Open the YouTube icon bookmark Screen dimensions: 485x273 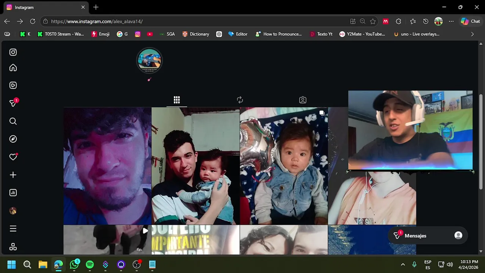pos(150,34)
